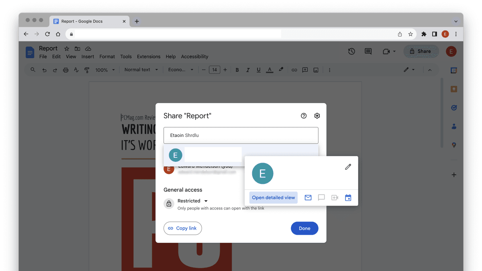Click Copy link in the share dialog
The image size is (482, 271).
[x=182, y=228]
